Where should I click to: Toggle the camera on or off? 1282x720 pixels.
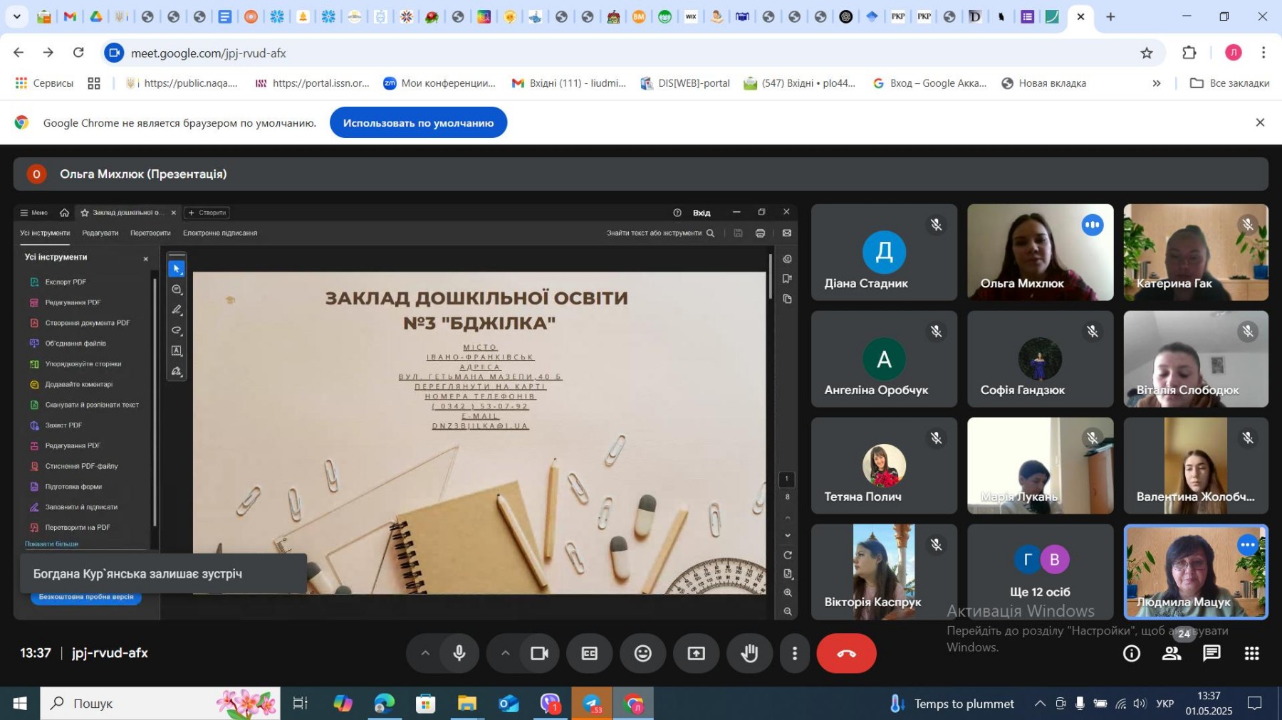pos(539,653)
